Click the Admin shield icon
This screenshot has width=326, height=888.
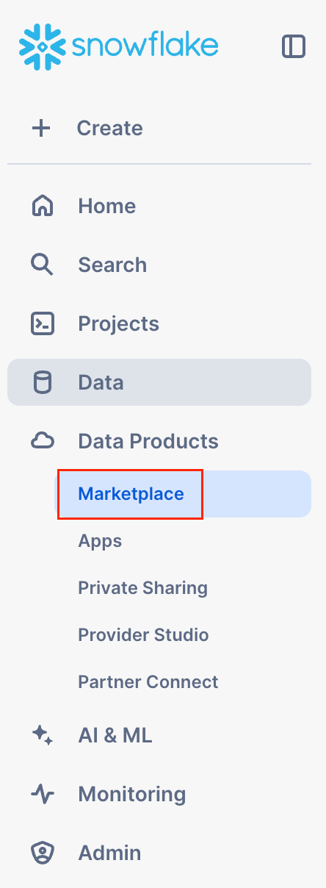pyautogui.click(x=42, y=853)
